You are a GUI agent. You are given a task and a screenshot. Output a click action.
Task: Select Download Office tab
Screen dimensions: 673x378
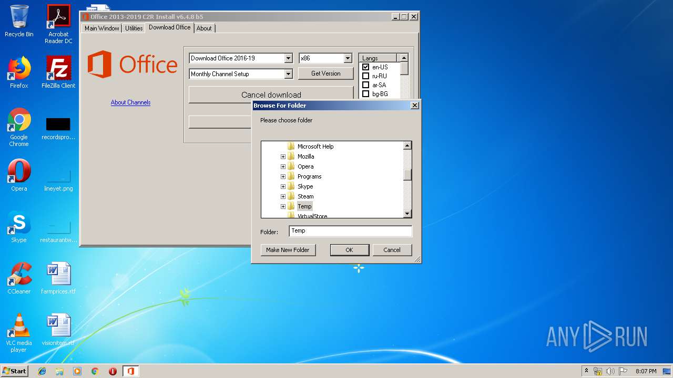coord(169,27)
